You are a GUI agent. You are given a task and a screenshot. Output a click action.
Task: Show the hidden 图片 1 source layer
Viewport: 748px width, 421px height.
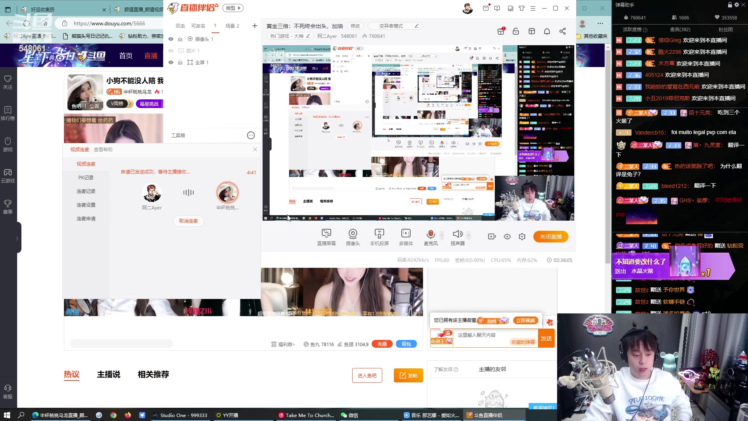point(171,51)
